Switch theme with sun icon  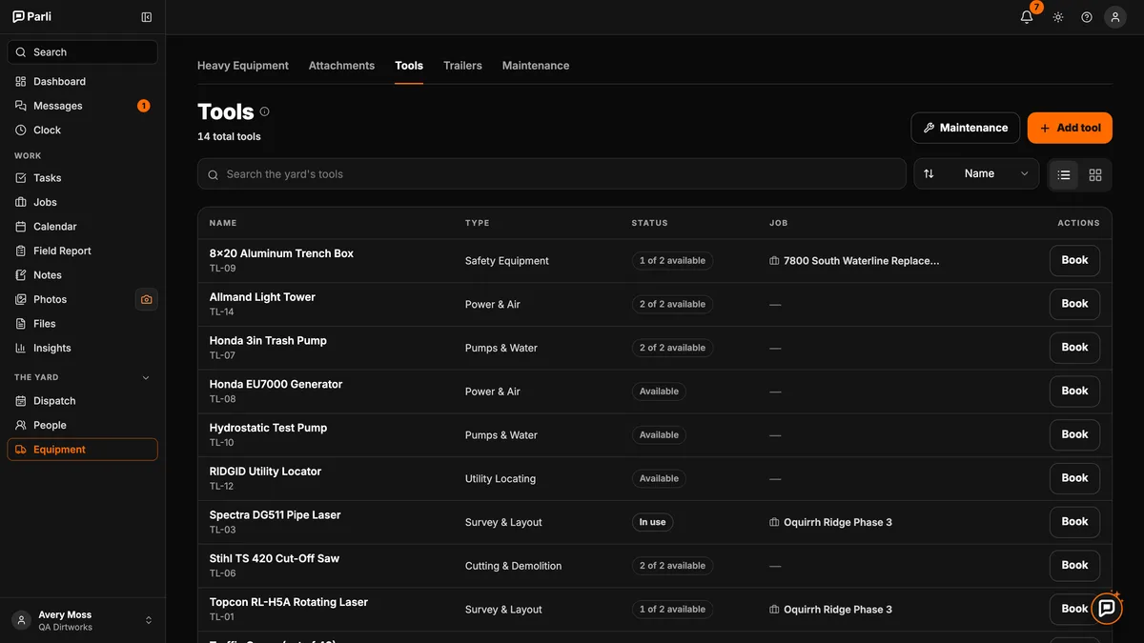(1058, 17)
